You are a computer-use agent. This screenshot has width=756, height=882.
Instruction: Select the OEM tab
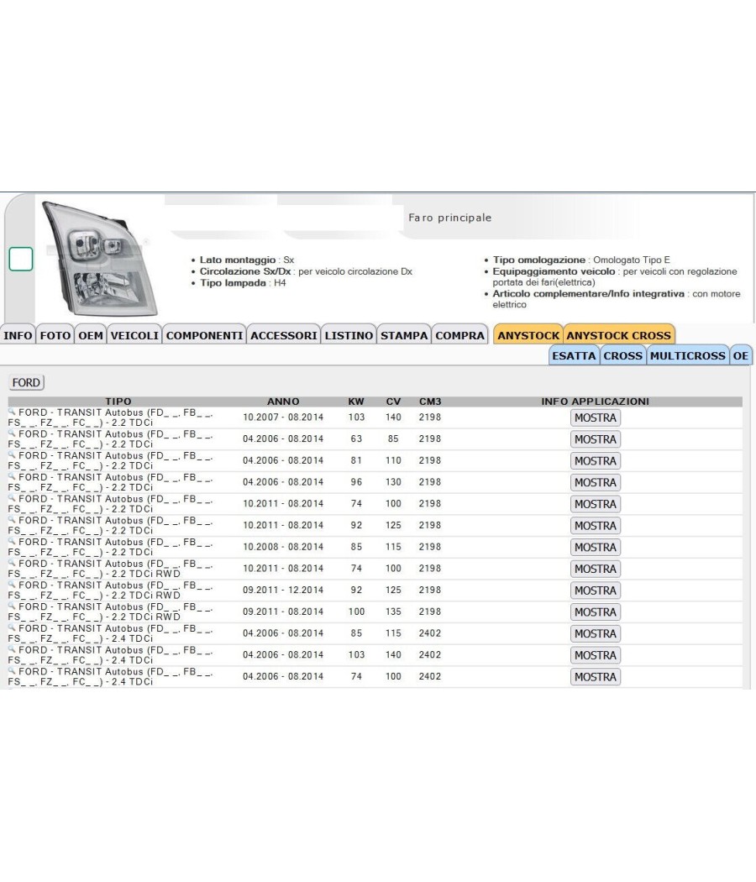pyautogui.click(x=91, y=336)
